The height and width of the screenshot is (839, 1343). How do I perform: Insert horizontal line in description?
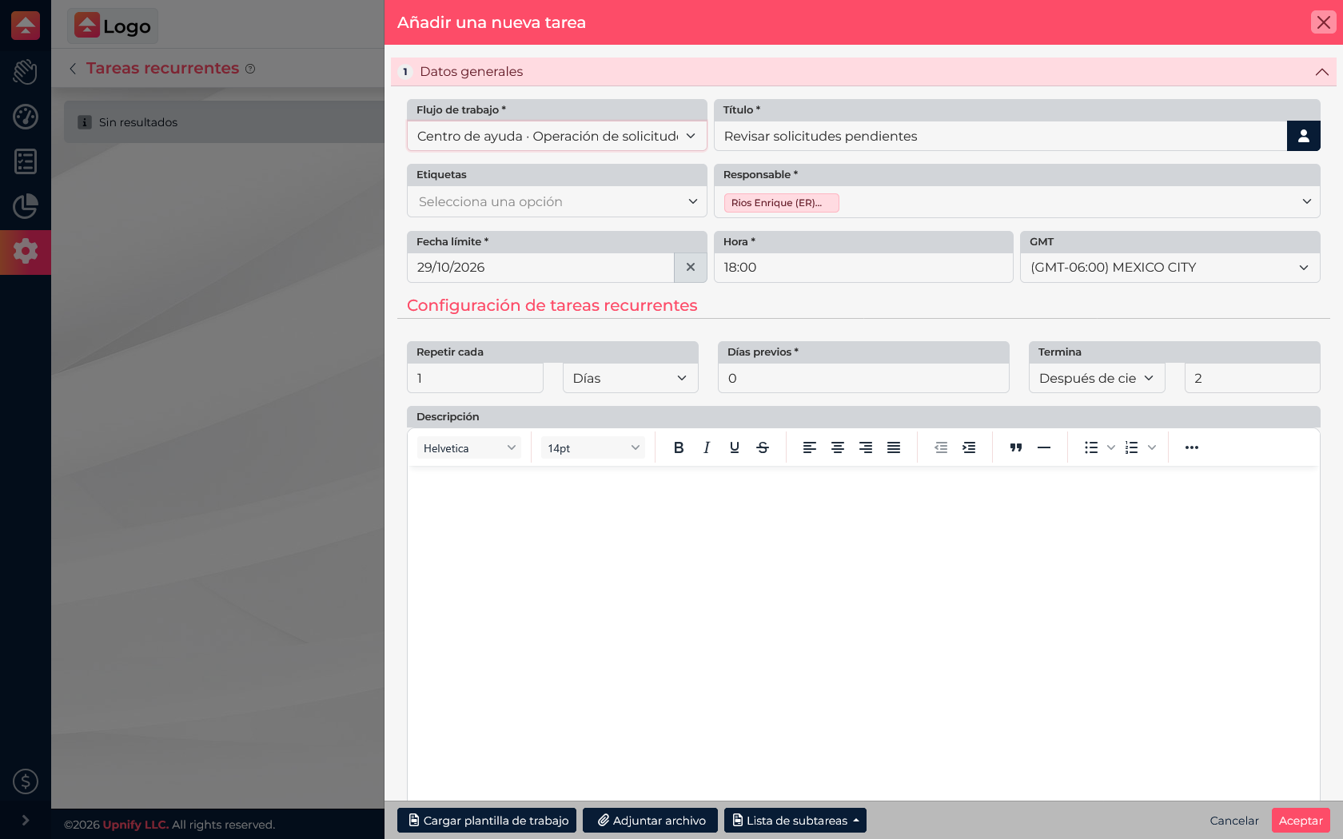1044,447
